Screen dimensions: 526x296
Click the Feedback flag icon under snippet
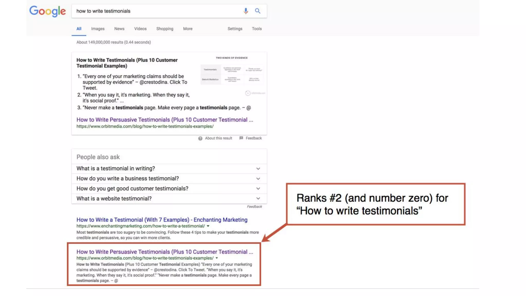(x=241, y=138)
